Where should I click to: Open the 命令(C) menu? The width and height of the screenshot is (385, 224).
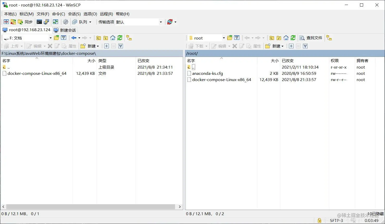(59, 14)
